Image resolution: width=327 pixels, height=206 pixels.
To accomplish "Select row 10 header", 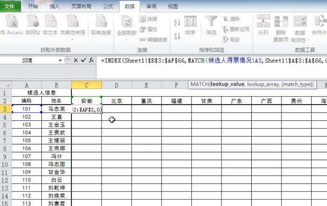I will pyautogui.click(x=6, y=164).
